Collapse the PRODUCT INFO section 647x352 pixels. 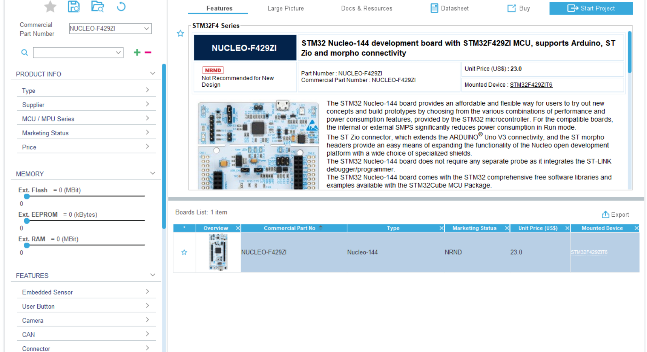(x=153, y=73)
